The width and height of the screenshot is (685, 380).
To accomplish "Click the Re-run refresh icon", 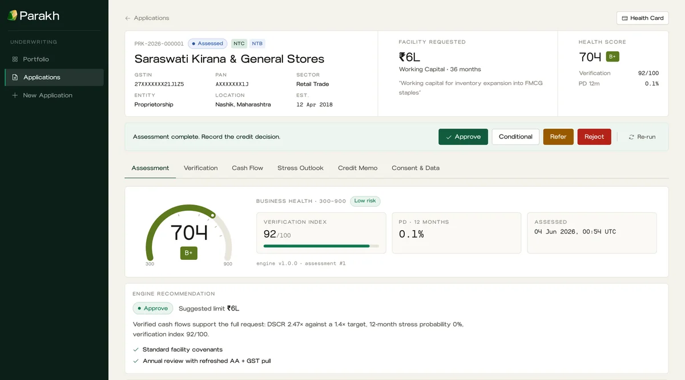I will point(631,137).
